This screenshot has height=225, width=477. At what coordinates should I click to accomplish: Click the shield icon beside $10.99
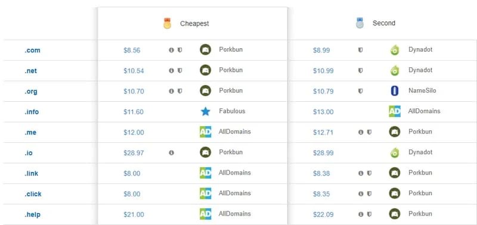(361, 70)
